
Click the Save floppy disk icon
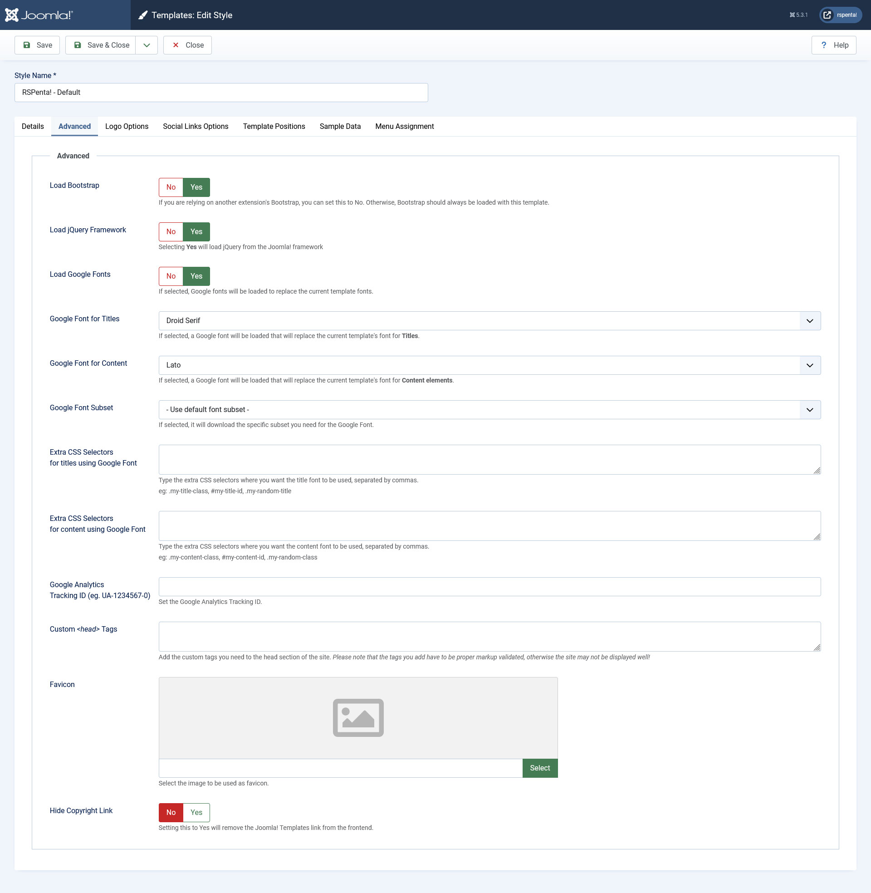point(27,45)
